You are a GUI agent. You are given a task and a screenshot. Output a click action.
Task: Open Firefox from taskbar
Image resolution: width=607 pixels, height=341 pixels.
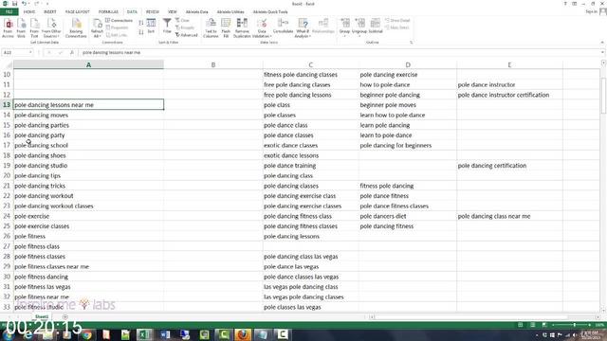point(243,334)
